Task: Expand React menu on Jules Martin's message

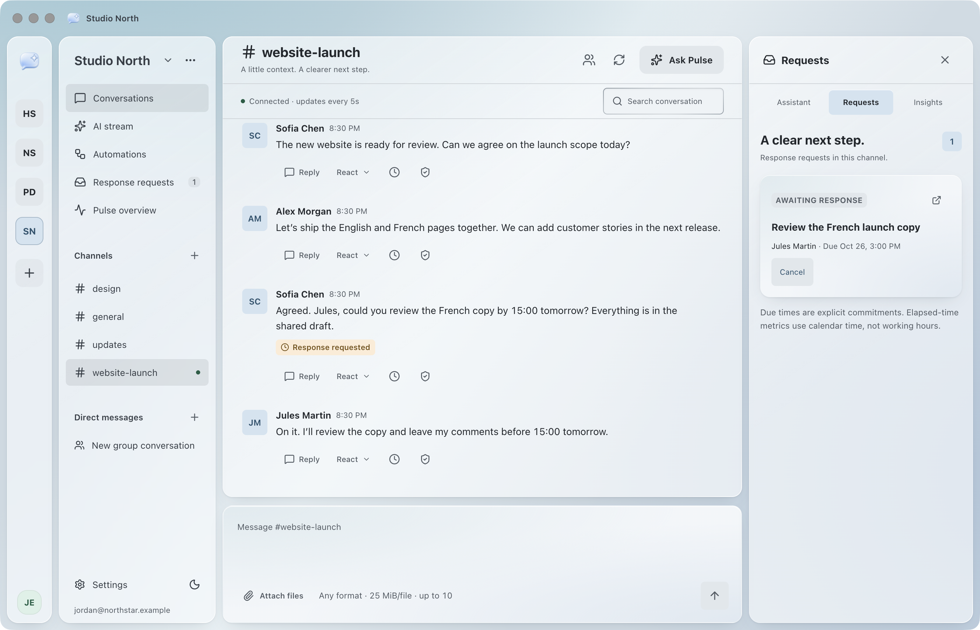Action: 352,460
